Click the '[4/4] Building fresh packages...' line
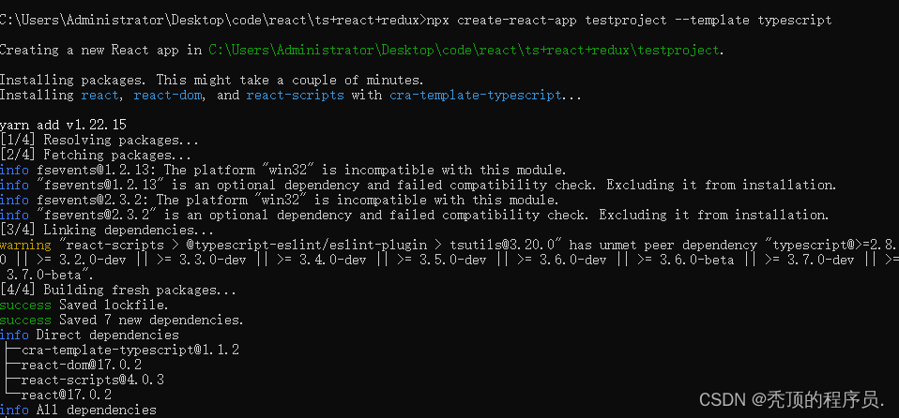This screenshot has width=899, height=418. 118,291
